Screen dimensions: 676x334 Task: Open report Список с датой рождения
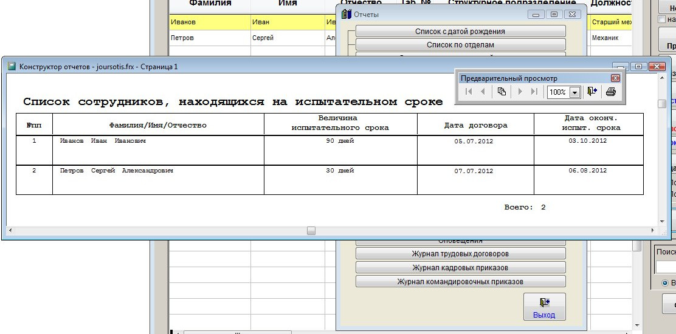click(460, 32)
